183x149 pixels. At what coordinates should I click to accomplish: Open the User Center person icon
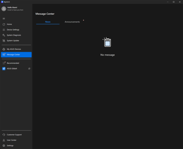click(x=4, y=140)
